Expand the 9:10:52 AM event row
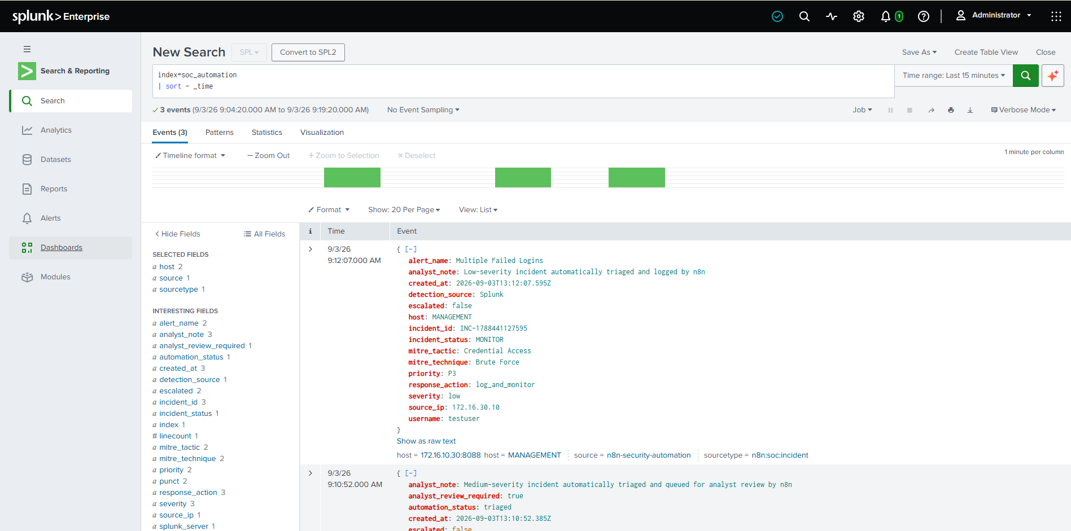This screenshot has height=531, width=1071. click(x=310, y=473)
